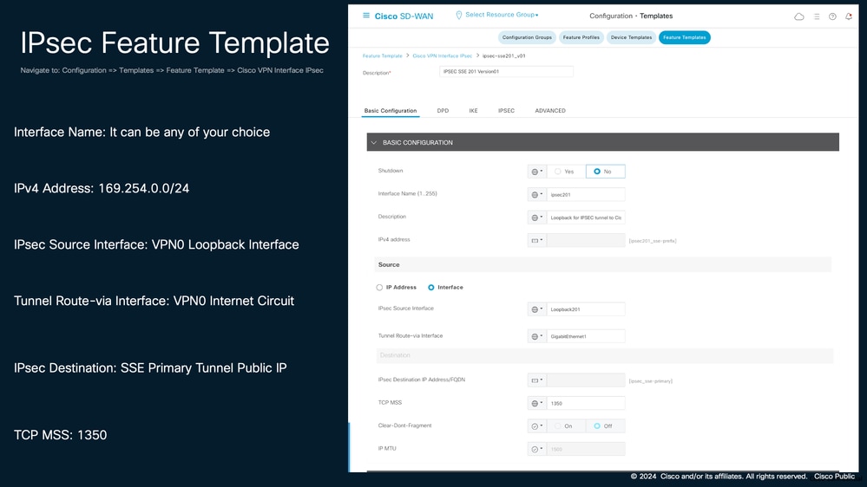Image resolution: width=867 pixels, height=487 pixels.
Task: Click the IPsec Destination IP Address/FQDN field
Action: point(586,380)
